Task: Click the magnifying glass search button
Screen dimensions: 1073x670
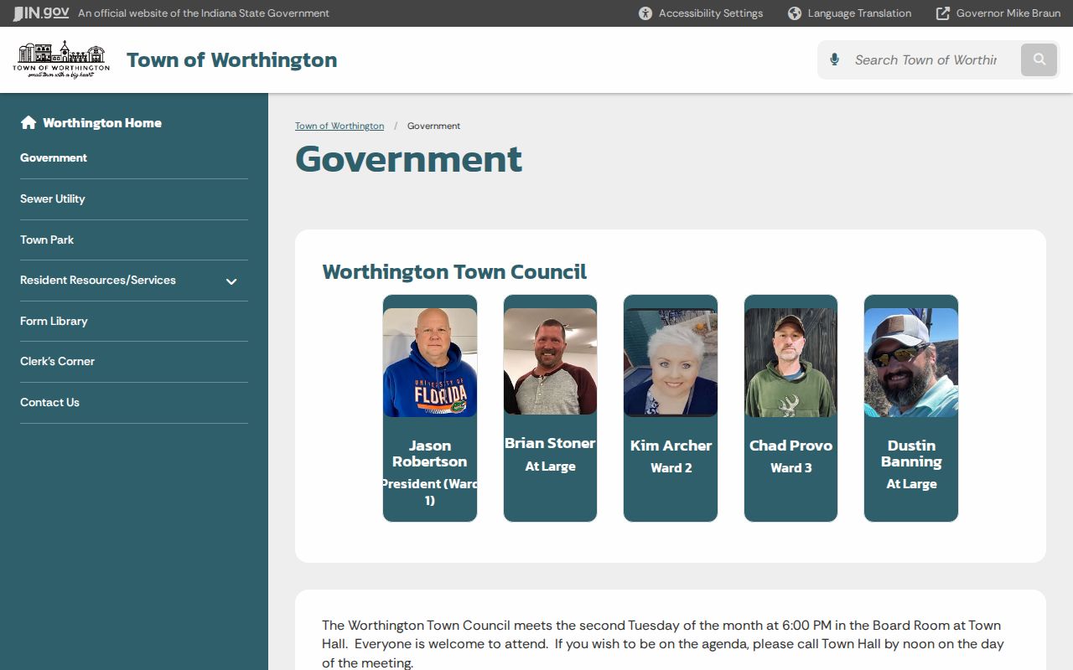Action: [x=1039, y=59]
